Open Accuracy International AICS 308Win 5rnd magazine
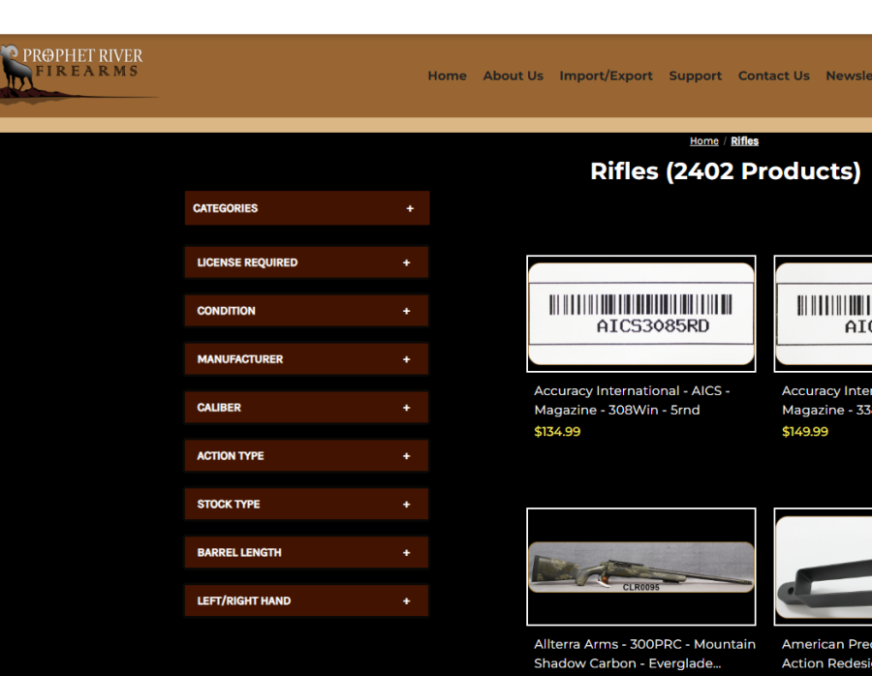Viewport: 872px width, 676px height. [x=632, y=400]
